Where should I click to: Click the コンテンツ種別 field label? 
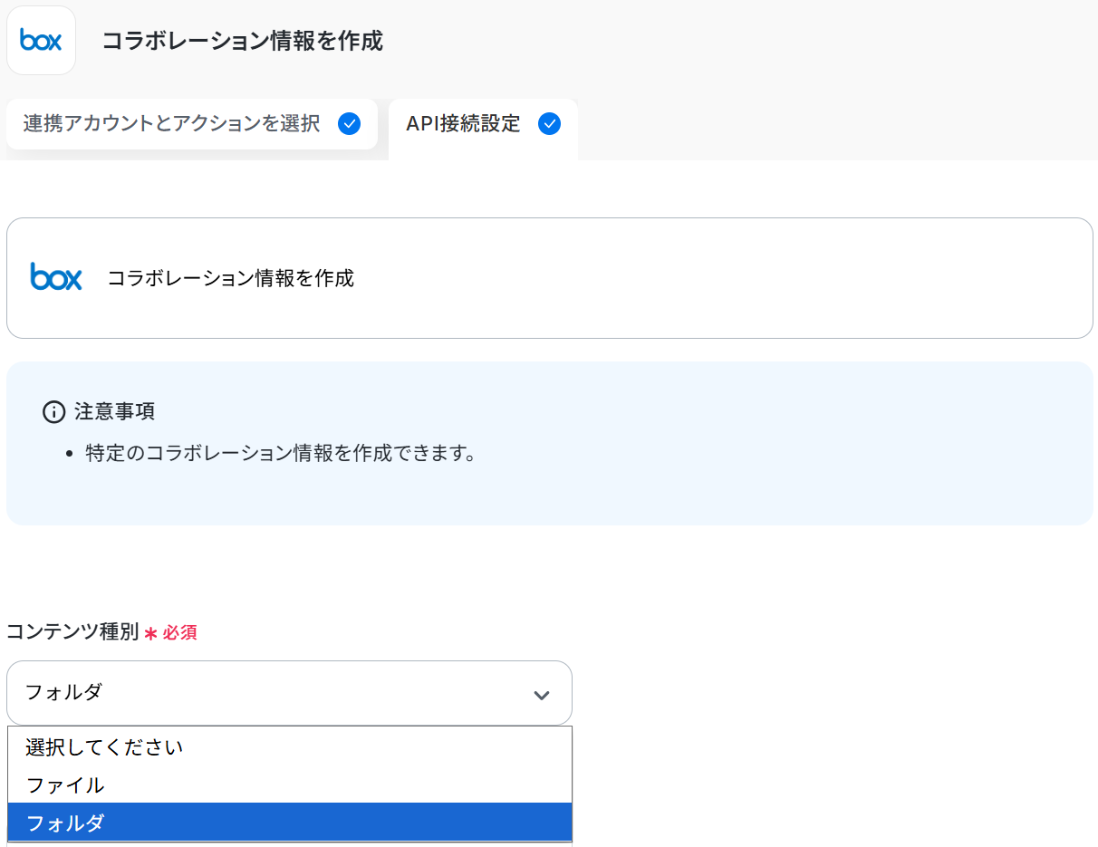(x=72, y=632)
